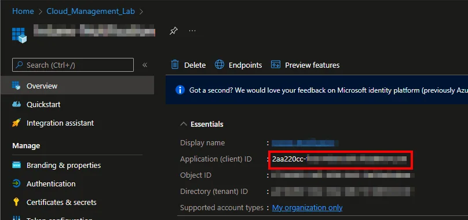This screenshot has height=220, width=468.
Task: Click the Authentication arrow icon
Action: (16, 184)
